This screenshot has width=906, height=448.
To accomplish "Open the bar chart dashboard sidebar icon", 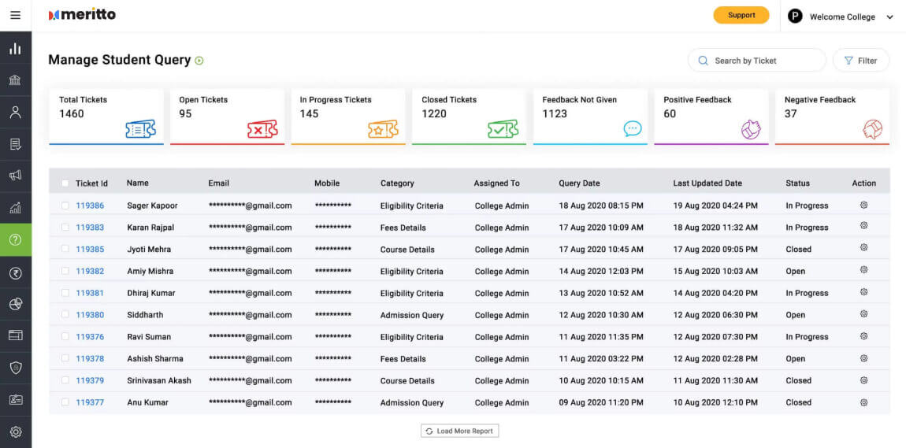I will click(15, 49).
